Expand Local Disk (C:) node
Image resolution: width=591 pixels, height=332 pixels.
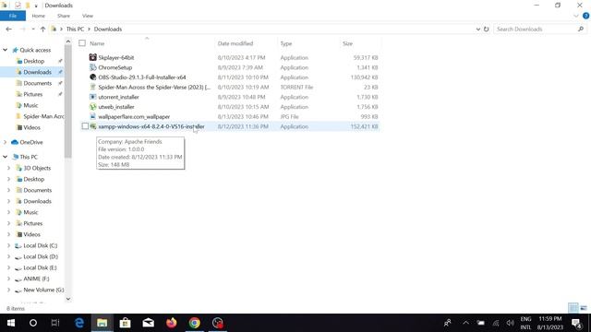(9, 245)
